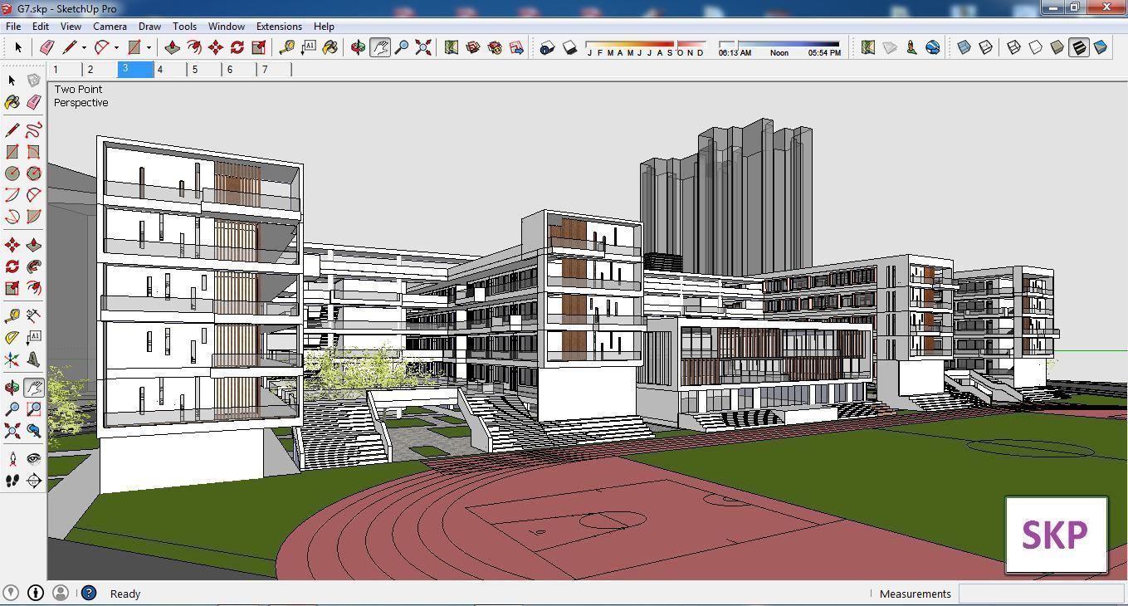Switch to scene tab 4

pos(169,69)
